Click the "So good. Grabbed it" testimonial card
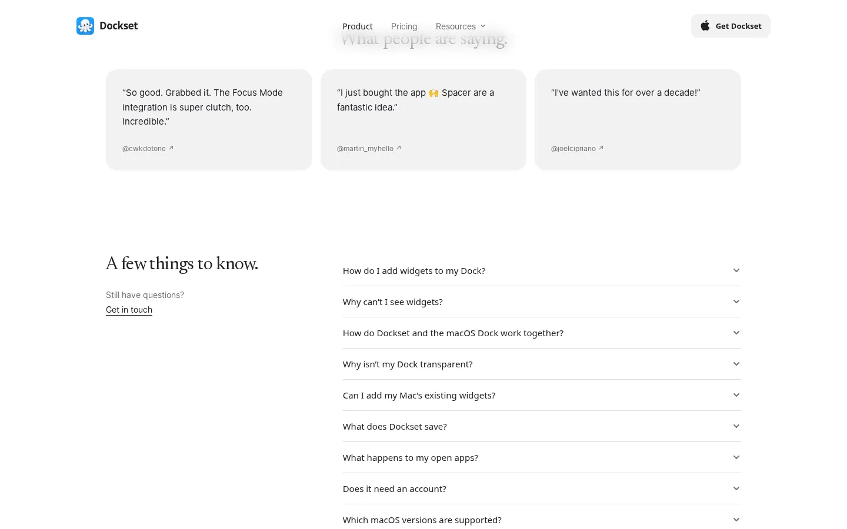The width and height of the screenshot is (847, 529). point(209,120)
